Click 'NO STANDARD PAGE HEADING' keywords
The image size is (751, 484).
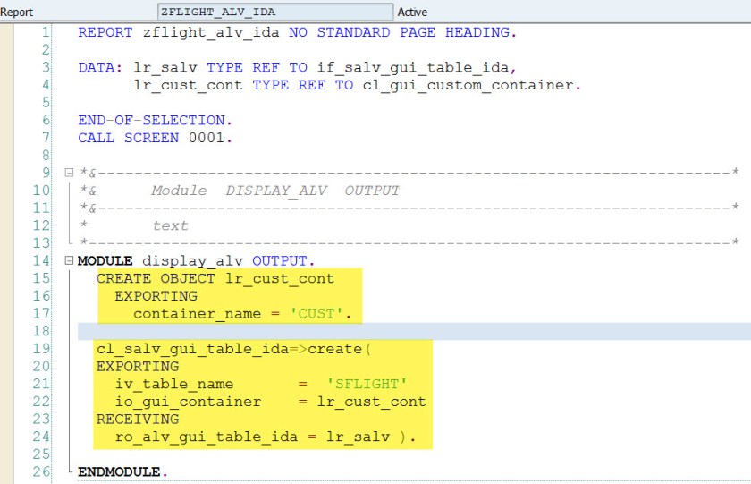point(400,32)
